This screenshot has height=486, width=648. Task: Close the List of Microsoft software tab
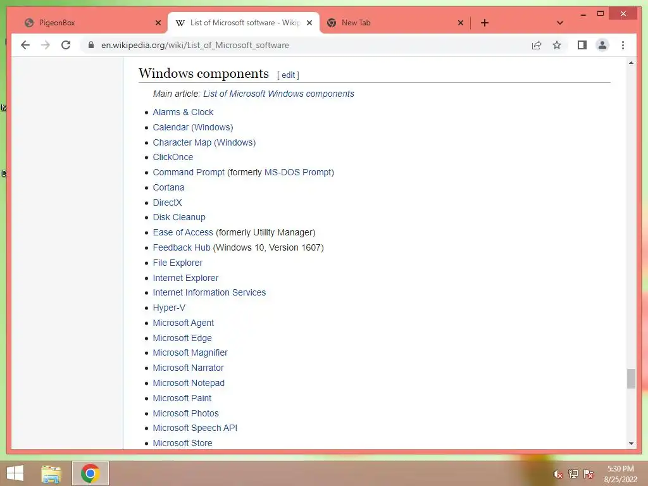309,23
